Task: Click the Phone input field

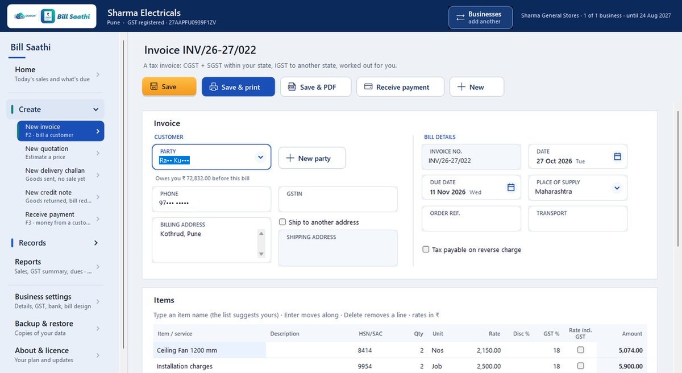Action: tap(211, 199)
